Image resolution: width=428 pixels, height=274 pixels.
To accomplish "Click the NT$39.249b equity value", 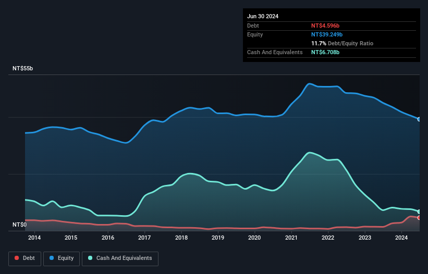I will pyautogui.click(x=327, y=34).
